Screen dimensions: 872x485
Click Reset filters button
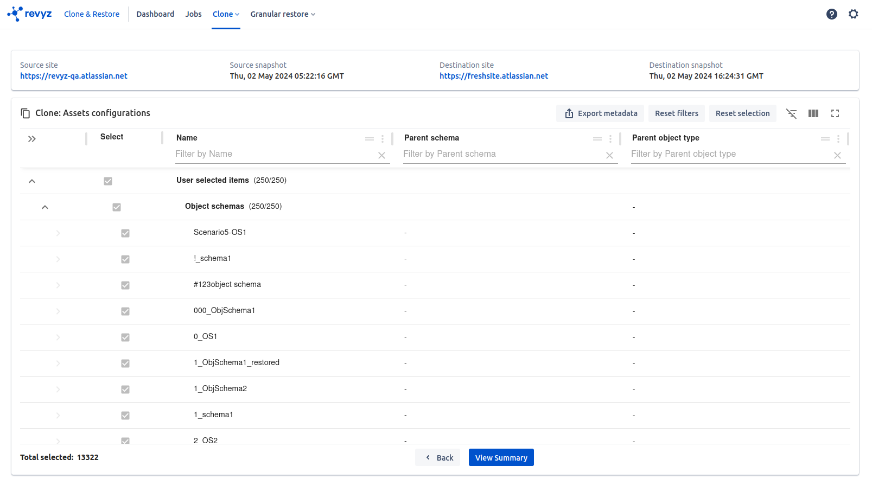[677, 113]
